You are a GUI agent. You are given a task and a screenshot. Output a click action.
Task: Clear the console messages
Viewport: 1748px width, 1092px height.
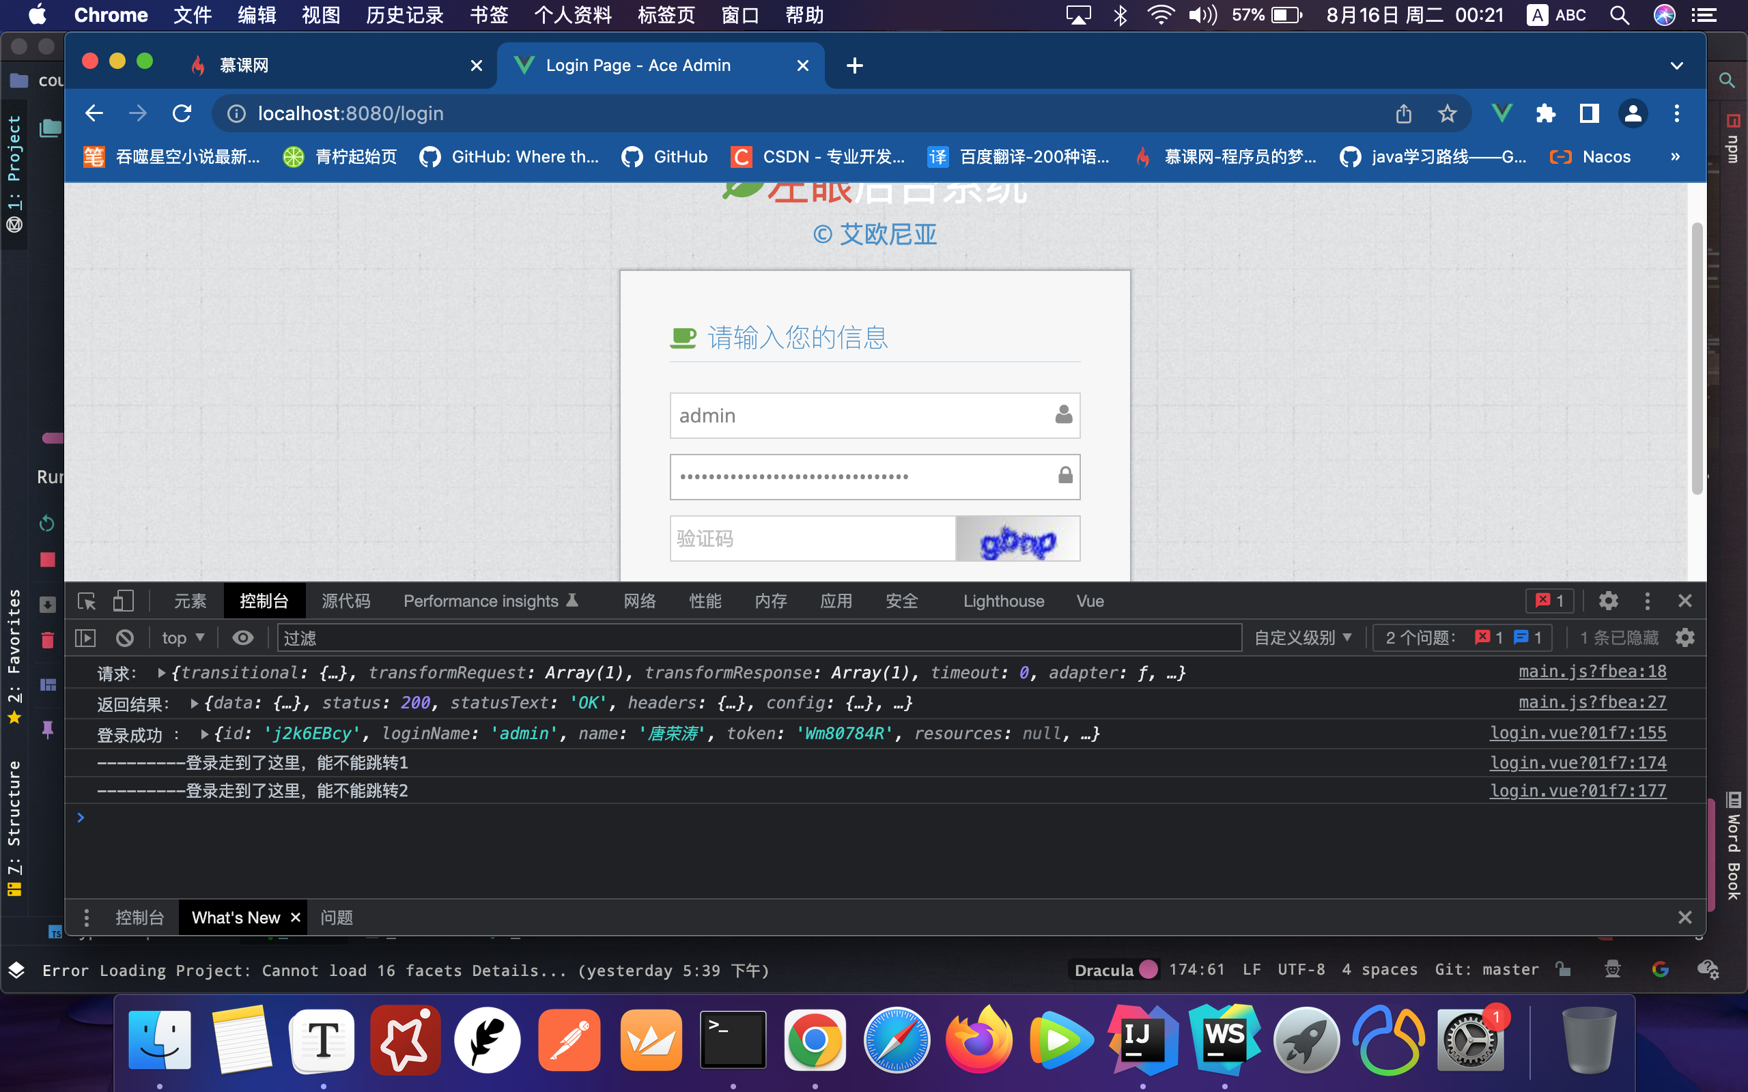click(124, 637)
